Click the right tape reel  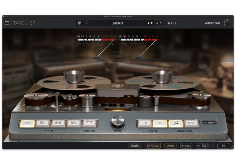pos(162,81)
